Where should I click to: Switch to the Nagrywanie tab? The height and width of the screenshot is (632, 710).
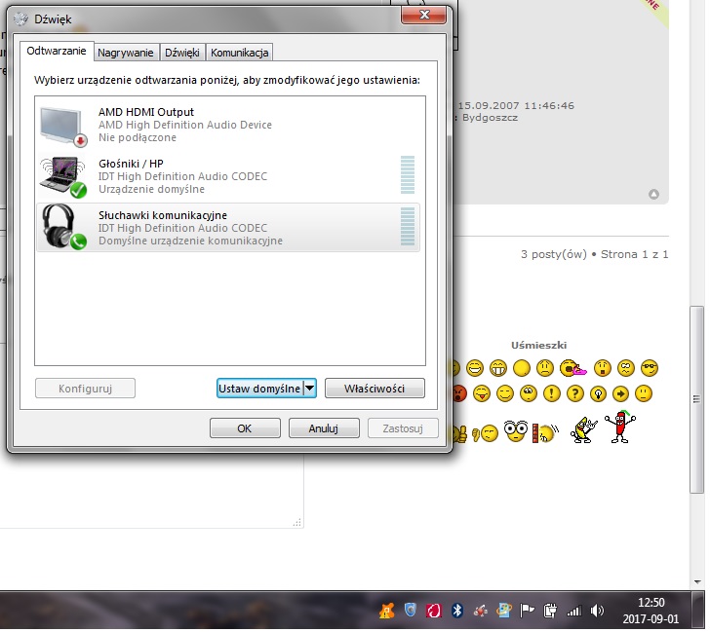point(126,53)
